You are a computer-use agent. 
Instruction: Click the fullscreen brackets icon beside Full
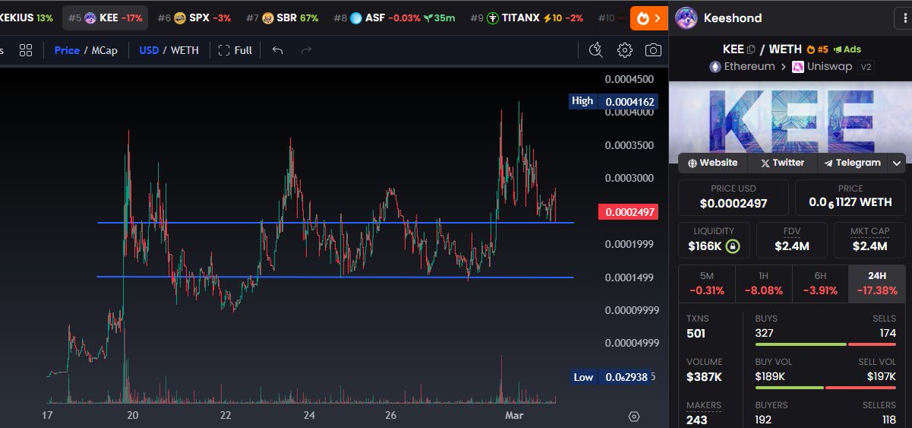(223, 50)
